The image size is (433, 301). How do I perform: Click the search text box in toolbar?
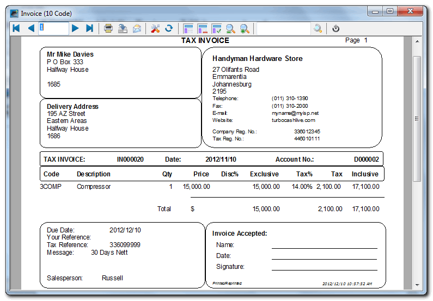click(x=283, y=28)
